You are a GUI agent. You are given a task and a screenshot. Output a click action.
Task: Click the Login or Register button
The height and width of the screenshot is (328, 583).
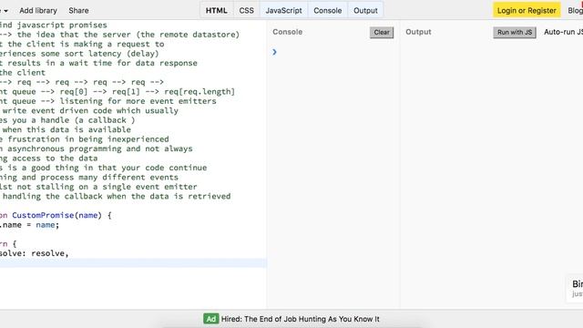[527, 10]
